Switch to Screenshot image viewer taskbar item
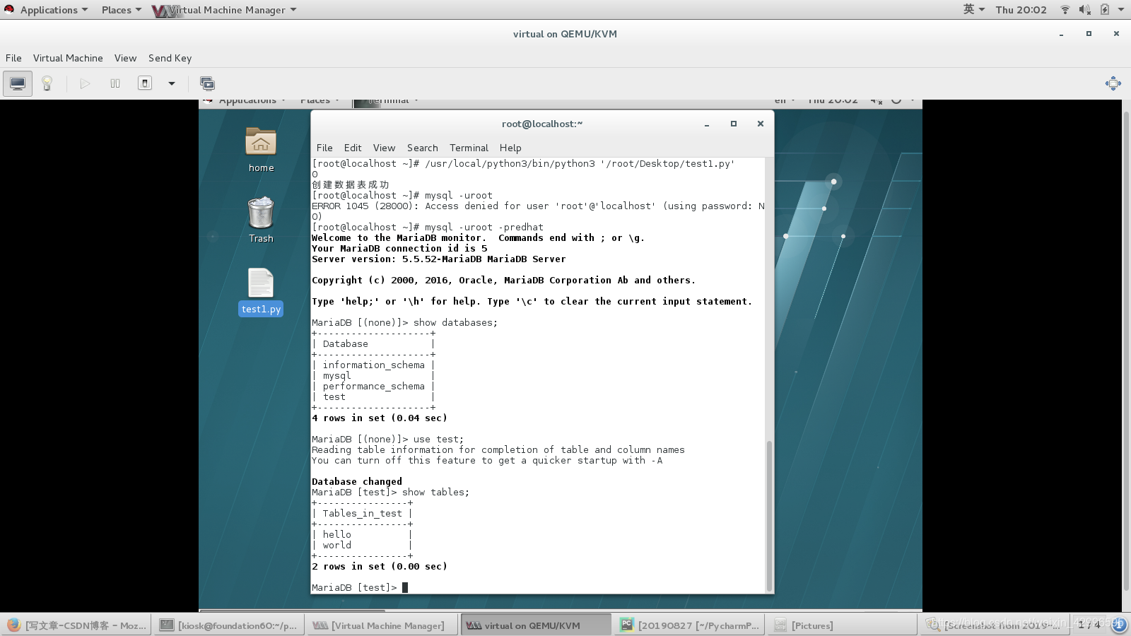This screenshot has width=1131, height=636. click(x=995, y=625)
